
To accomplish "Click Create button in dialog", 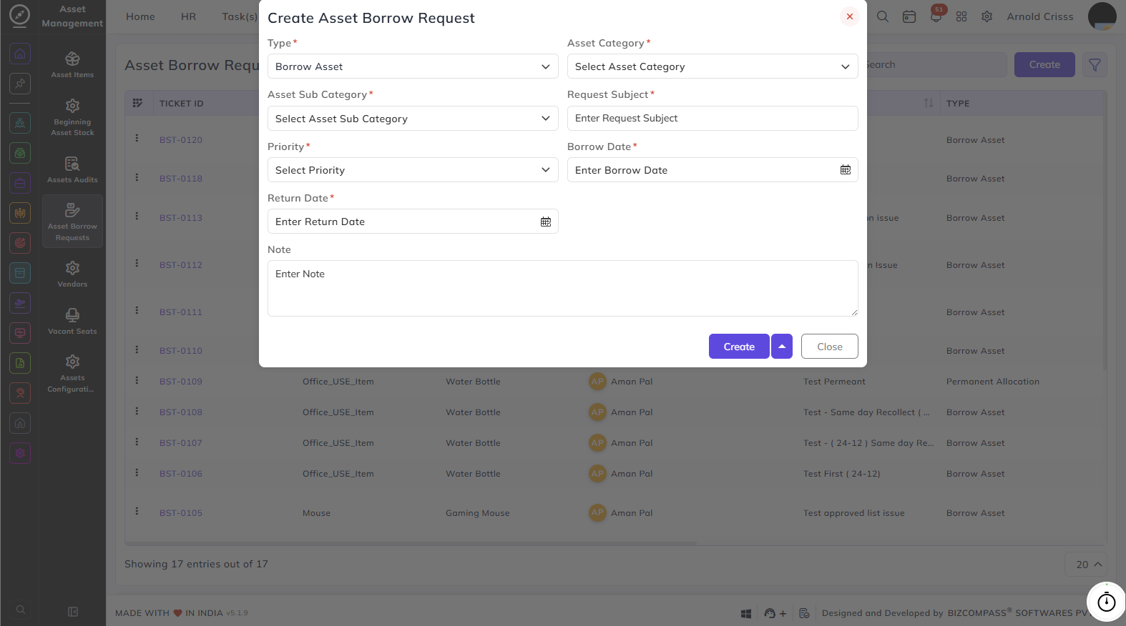I will [x=739, y=347].
